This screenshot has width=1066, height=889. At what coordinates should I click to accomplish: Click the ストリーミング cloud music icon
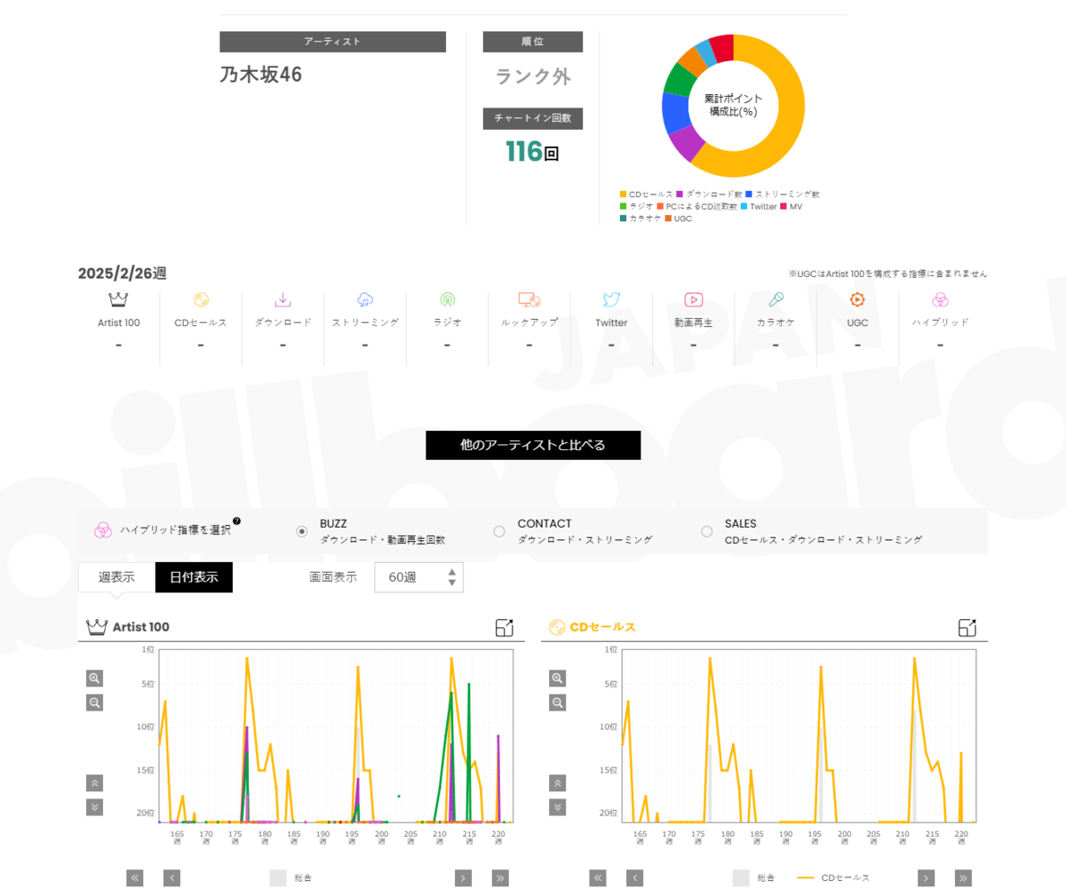tap(365, 299)
